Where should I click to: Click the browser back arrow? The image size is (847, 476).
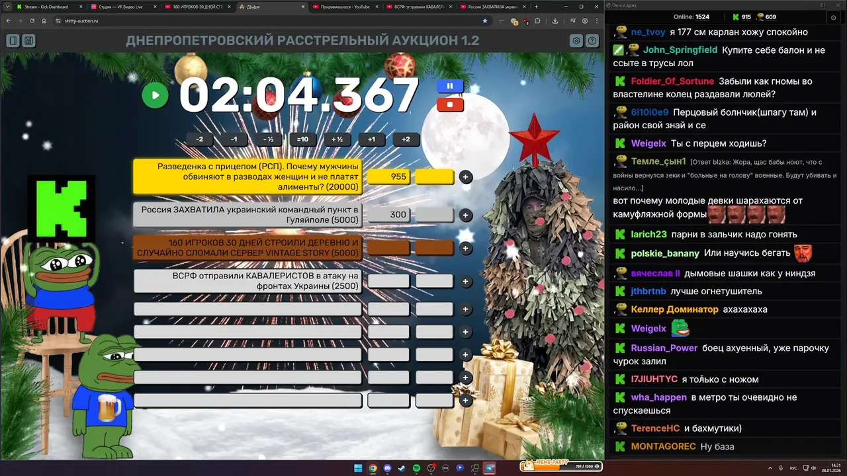pyautogui.click(x=8, y=20)
